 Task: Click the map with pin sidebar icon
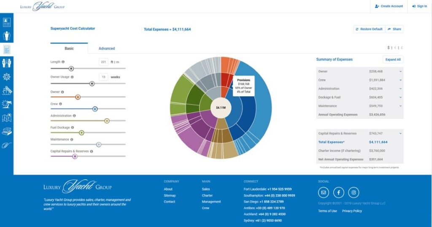[7, 118]
